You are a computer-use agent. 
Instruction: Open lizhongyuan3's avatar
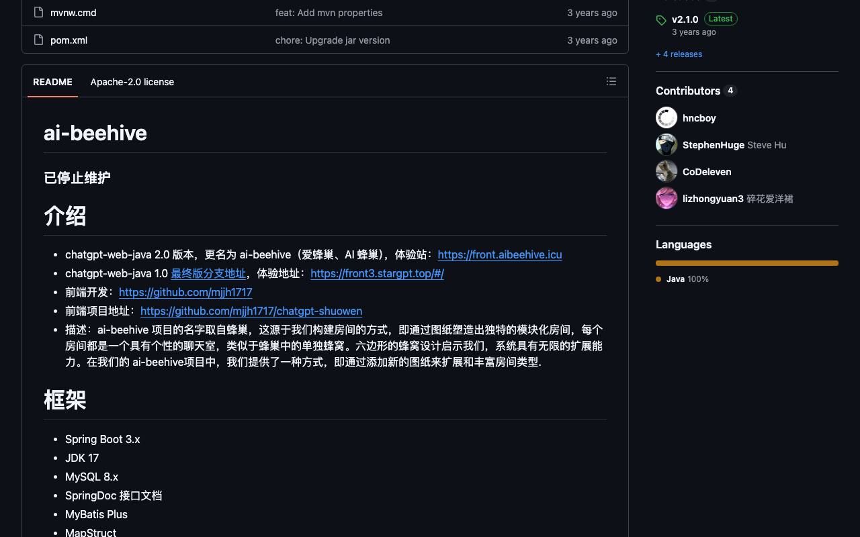[x=666, y=198]
